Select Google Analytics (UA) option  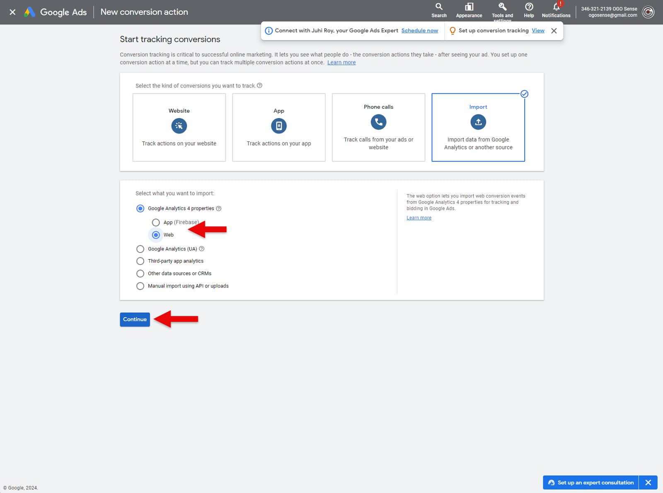pyautogui.click(x=140, y=249)
